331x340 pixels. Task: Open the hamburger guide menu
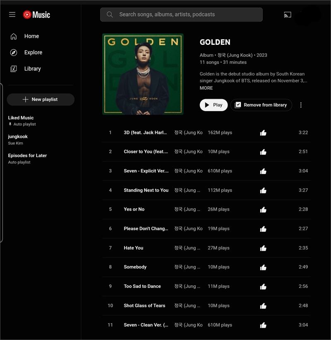click(x=12, y=15)
